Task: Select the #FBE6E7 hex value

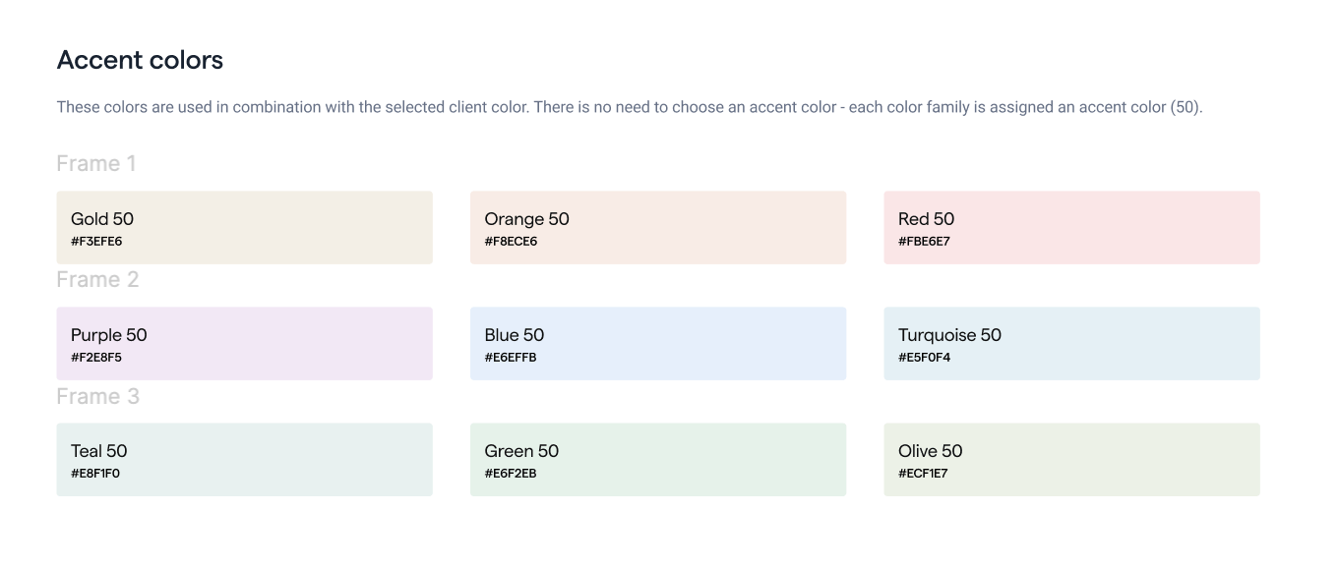Action: [x=924, y=242]
